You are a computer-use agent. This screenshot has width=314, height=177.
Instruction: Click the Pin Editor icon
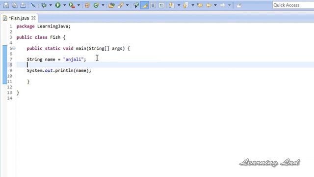point(239,5)
